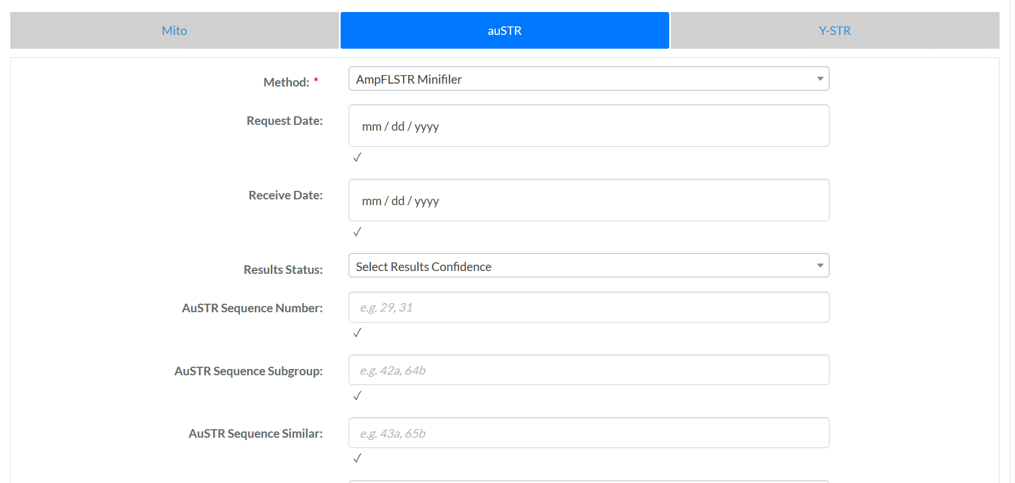Click checkmark icon below Request Date field
This screenshot has height=483, width=1015.
[357, 157]
